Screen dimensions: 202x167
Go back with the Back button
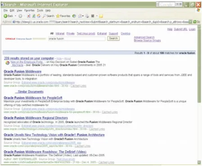point(9,16)
